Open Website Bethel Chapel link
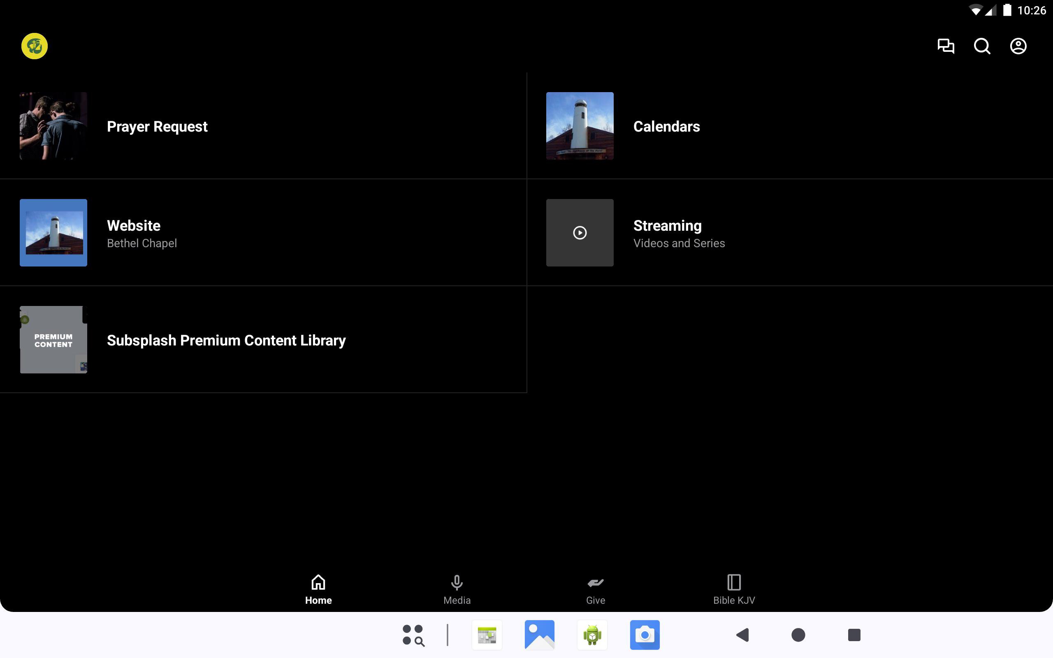The image size is (1053, 658). pyautogui.click(x=142, y=233)
